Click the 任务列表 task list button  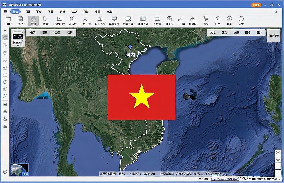pyautogui.click(x=273, y=36)
